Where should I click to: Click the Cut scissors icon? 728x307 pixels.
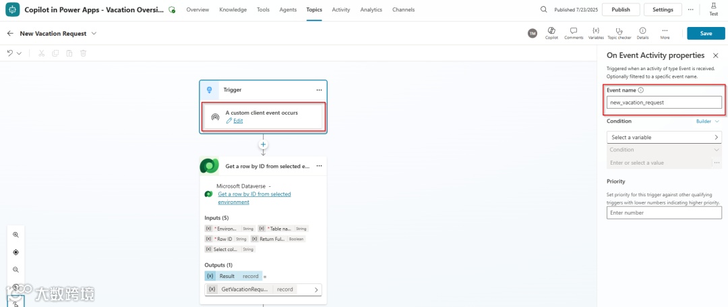click(x=41, y=53)
